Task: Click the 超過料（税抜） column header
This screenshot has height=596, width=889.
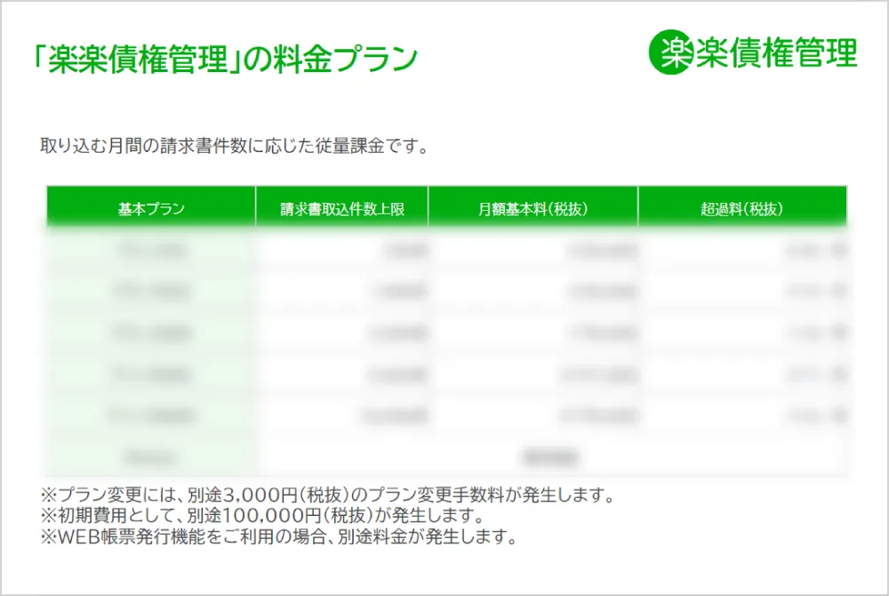Action: pos(741,206)
